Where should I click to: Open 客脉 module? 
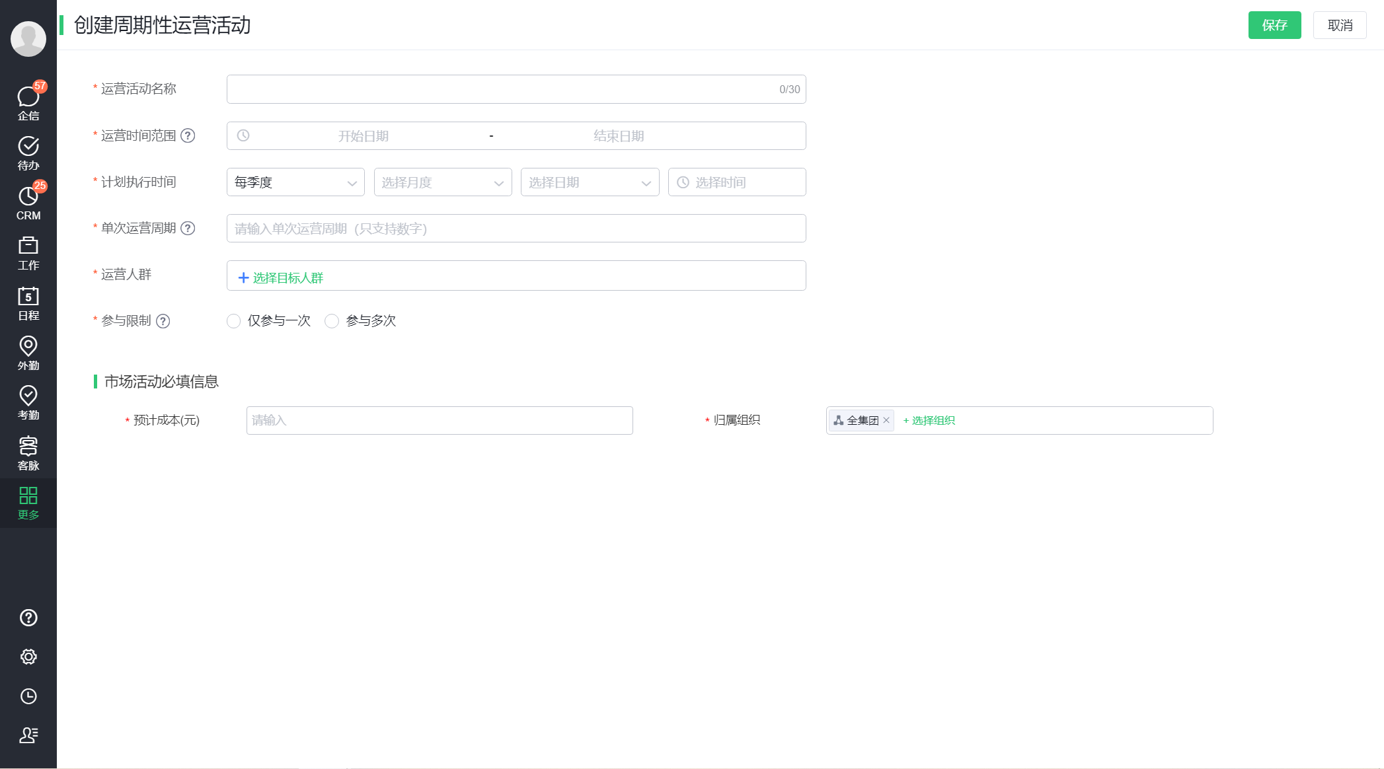pos(28,453)
